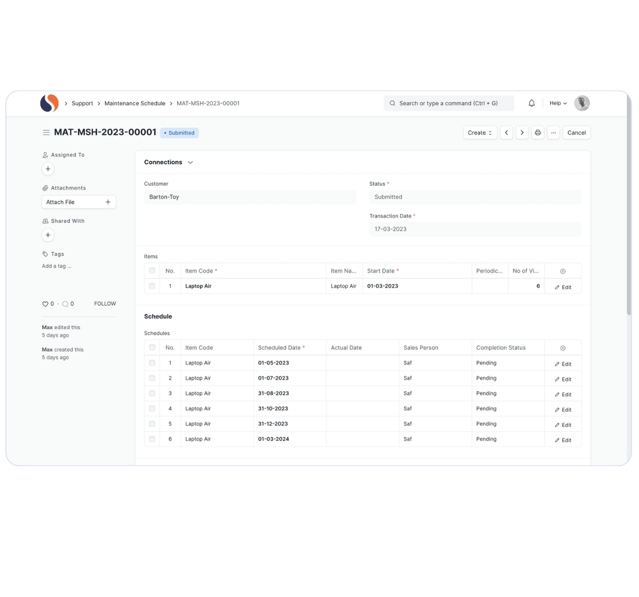Select checkbox for Laptop Air items row
The width and height of the screenshot is (639, 597).
pyautogui.click(x=152, y=286)
